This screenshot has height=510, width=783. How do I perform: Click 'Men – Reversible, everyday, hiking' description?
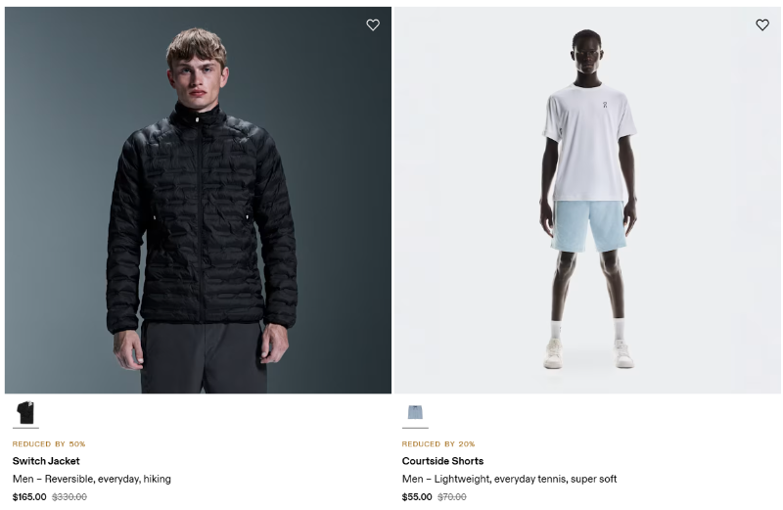[x=92, y=479]
